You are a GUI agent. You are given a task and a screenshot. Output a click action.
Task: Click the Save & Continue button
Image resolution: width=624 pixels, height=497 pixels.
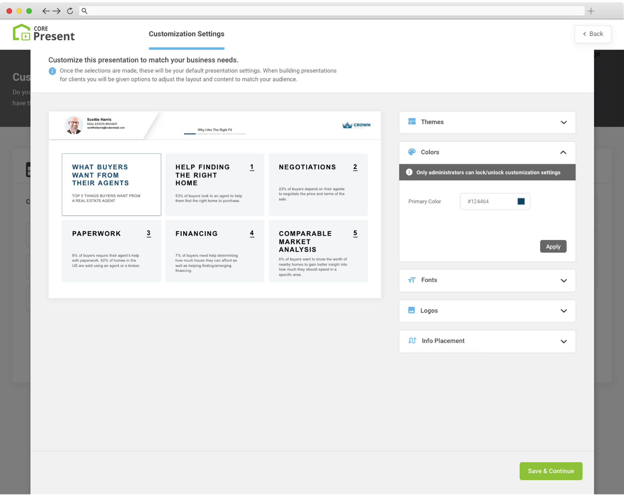click(551, 471)
